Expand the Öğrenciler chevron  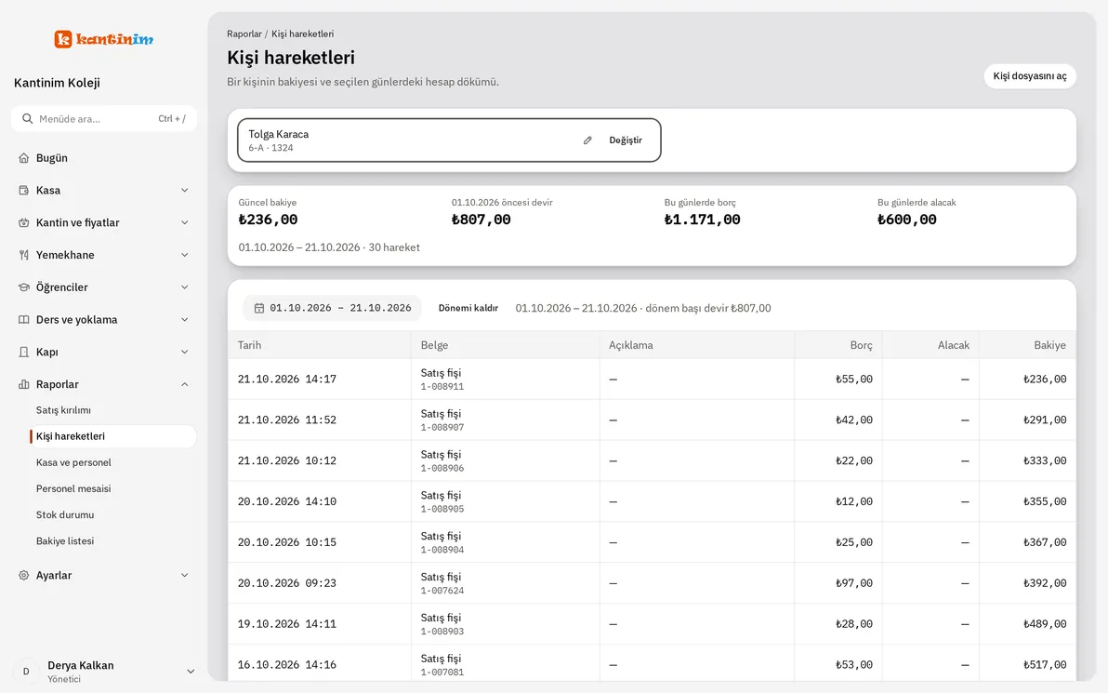click(x=184, y=287)
